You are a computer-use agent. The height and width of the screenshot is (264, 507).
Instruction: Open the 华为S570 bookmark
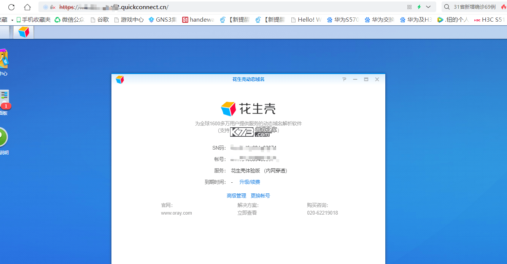pos(343,20)
